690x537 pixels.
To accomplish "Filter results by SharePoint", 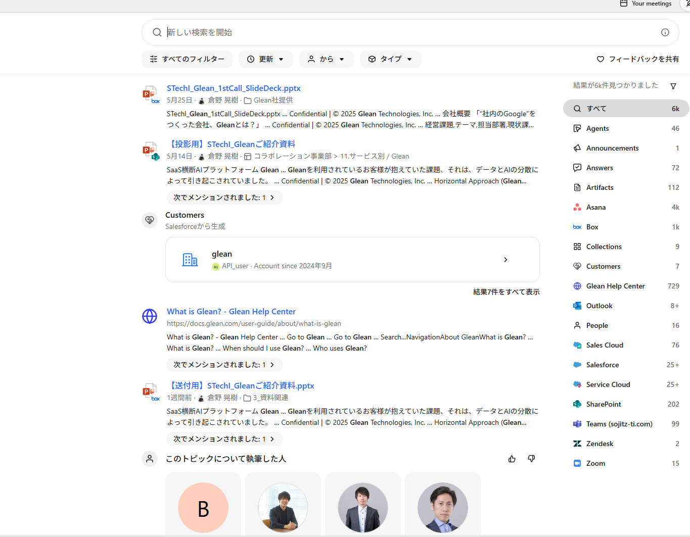I will click(626, 404).
